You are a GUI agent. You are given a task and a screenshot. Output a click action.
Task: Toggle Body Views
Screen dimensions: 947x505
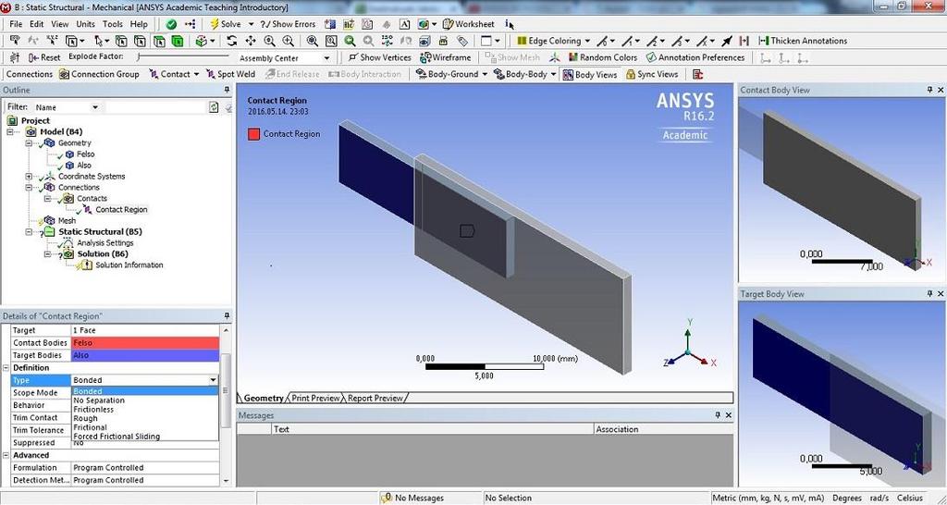tap(590, 74)
